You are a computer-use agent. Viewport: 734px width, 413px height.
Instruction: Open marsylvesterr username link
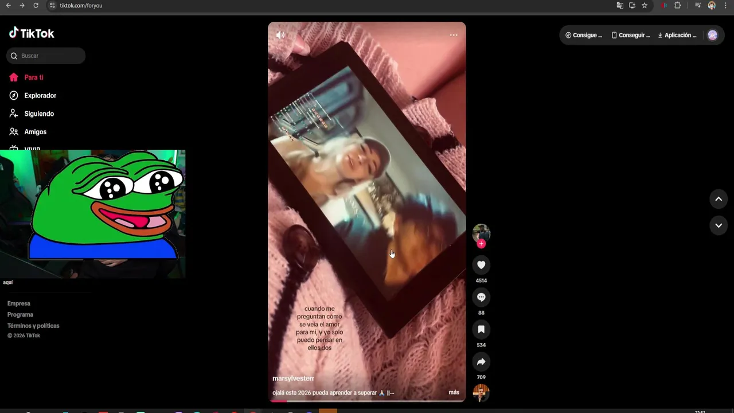(293, 379)
